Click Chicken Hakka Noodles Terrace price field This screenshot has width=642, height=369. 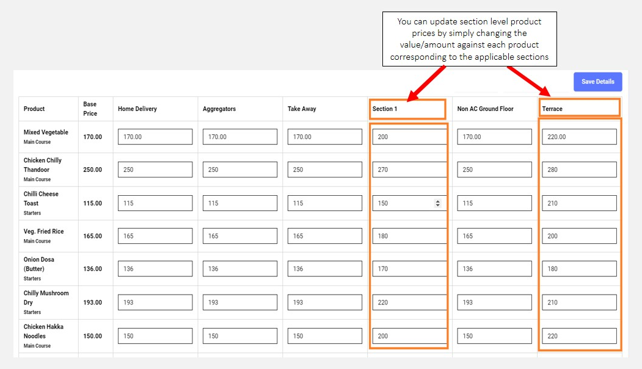579,336
